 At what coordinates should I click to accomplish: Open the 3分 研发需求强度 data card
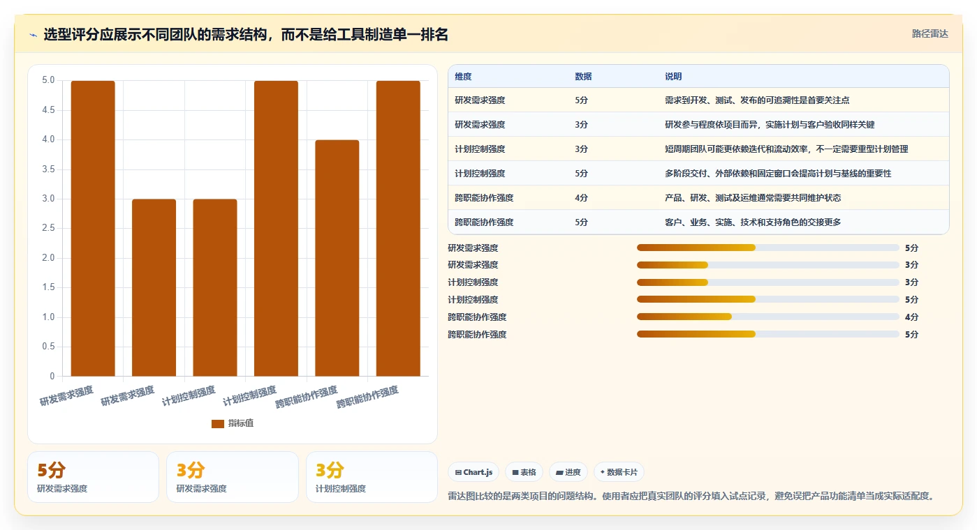coord(233,477)
